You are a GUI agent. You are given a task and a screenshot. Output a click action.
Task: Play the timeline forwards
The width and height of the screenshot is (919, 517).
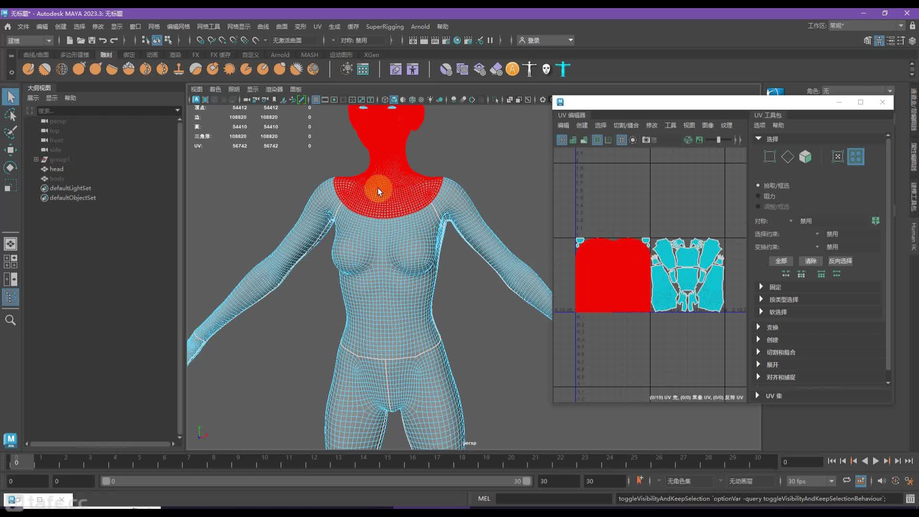[x=875, y=461]
